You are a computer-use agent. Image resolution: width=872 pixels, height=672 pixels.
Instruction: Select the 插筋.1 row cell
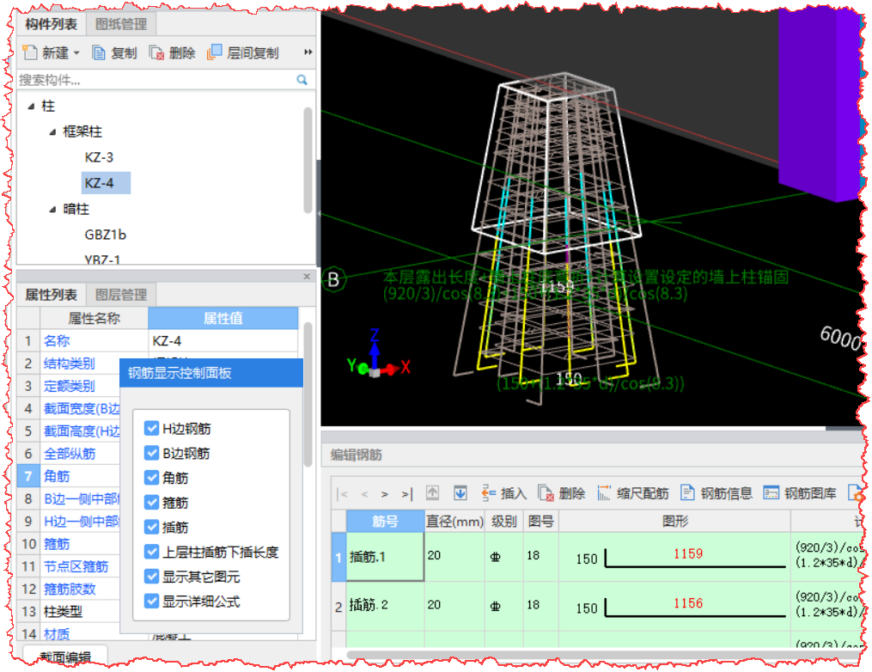point(386,558)
